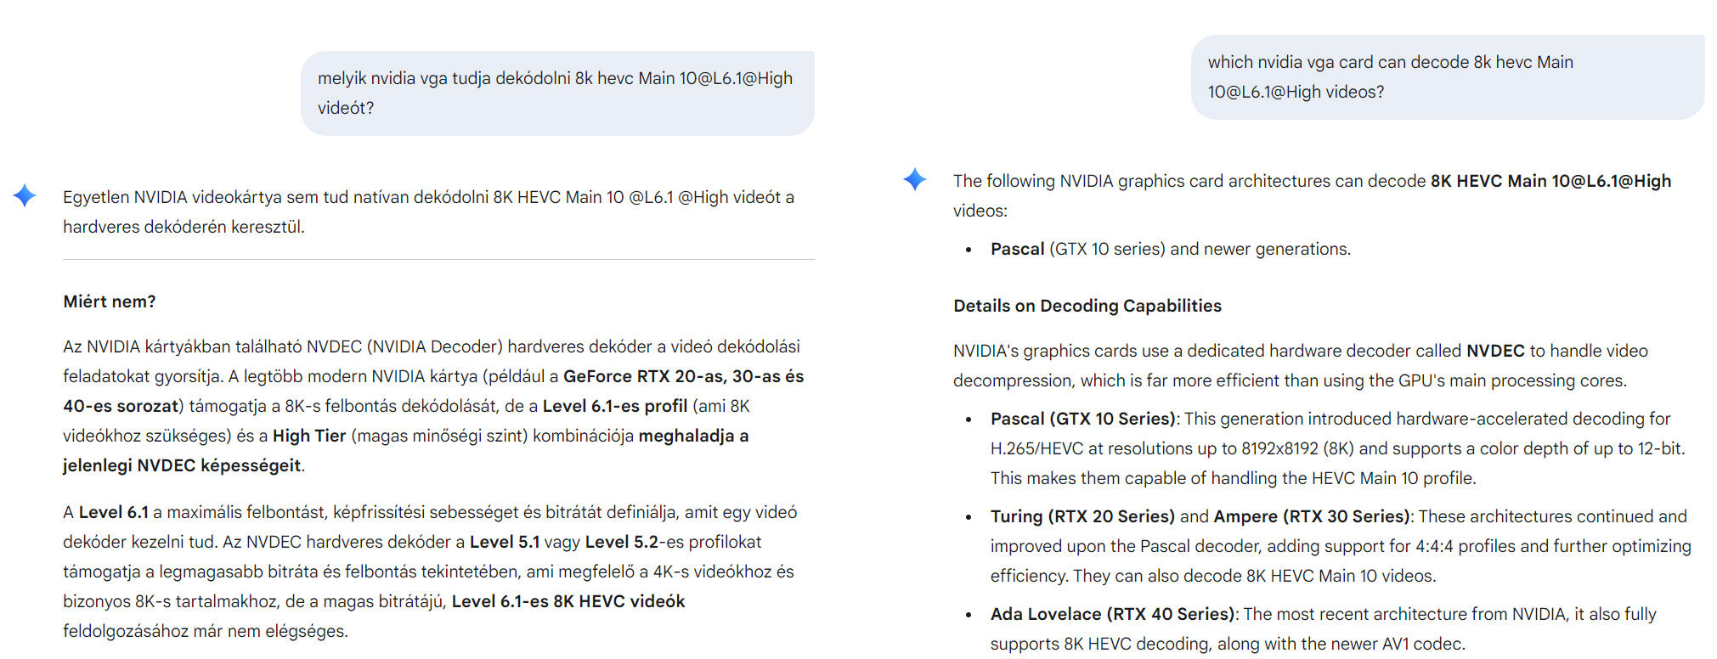Click the "Miért nem?" heading

point(110,301)
